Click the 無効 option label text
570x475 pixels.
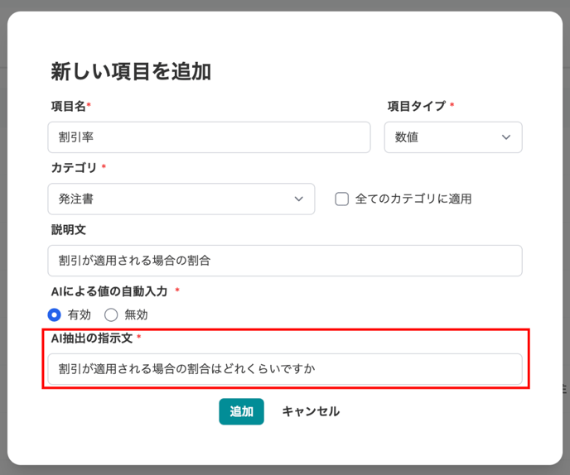(x=136, y=314)
